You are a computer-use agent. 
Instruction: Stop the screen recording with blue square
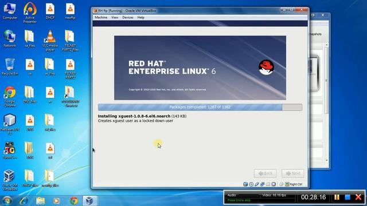348,197
